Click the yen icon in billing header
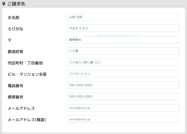Screen dimensions: 187x134 (x=4, y=4)
